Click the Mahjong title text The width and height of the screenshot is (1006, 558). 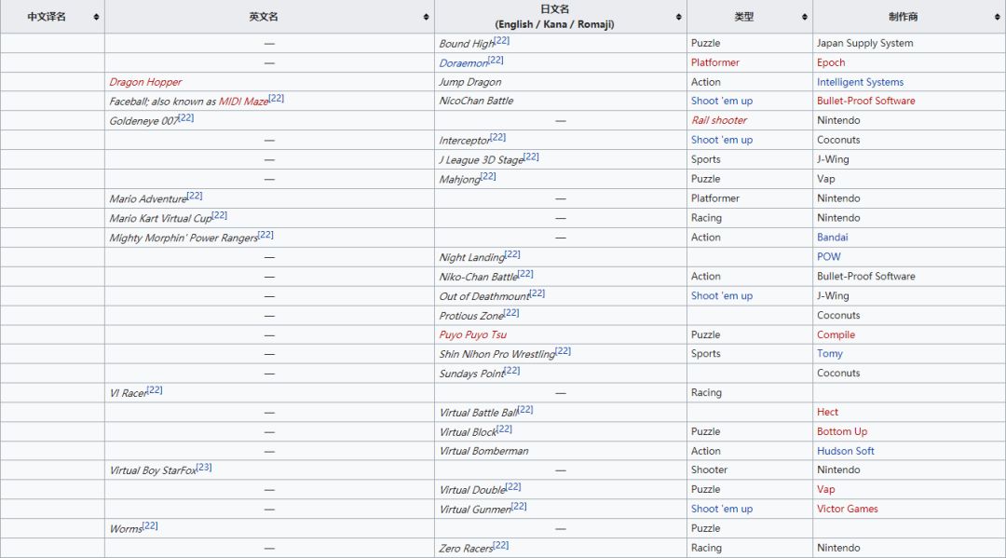[460, 180]
